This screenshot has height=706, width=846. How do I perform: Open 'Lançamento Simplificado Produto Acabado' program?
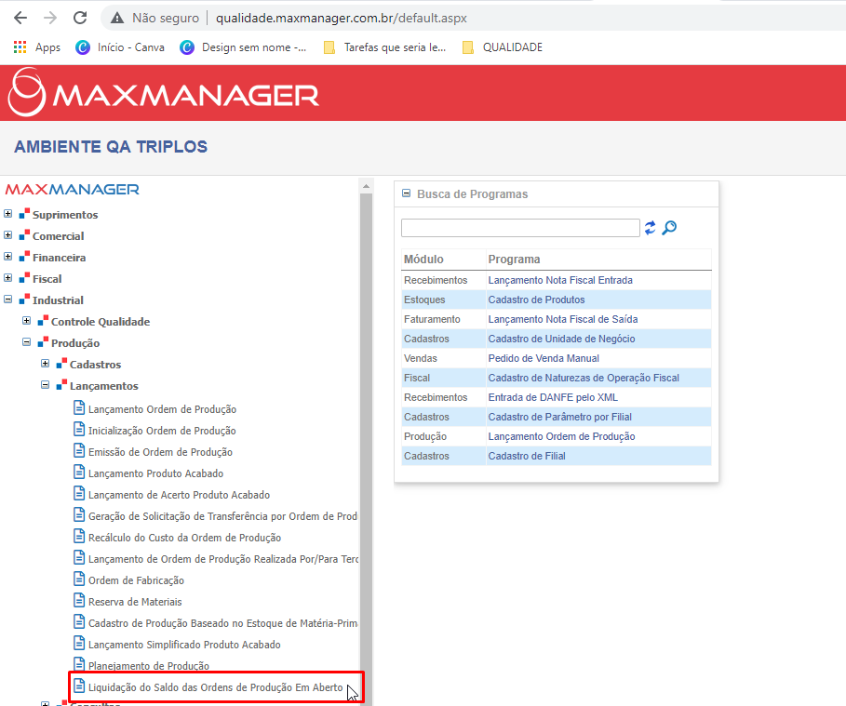pyautogui.click(x=184, y=645)
